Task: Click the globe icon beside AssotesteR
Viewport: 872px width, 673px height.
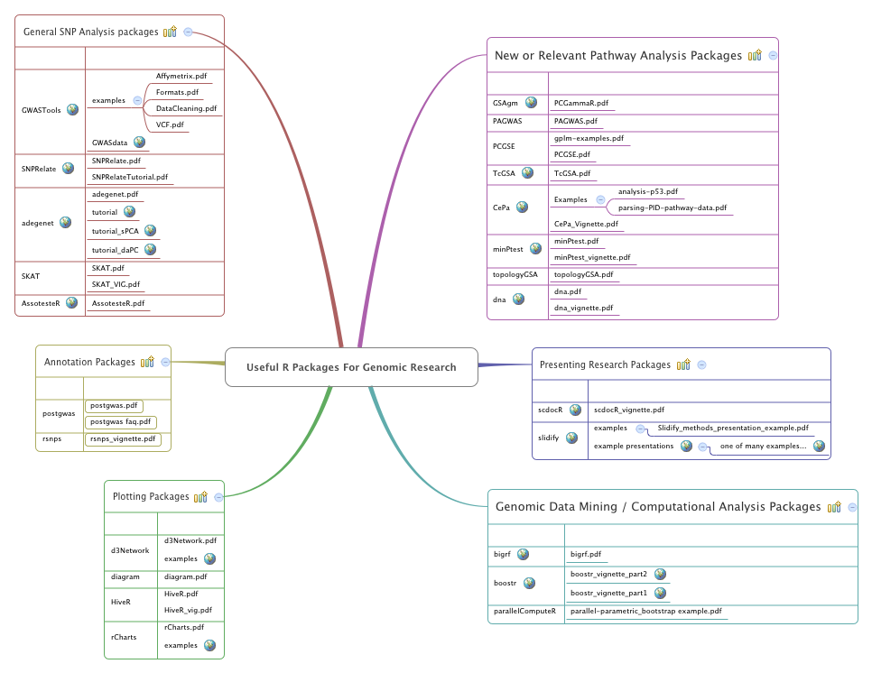Action: pos(72,303)
